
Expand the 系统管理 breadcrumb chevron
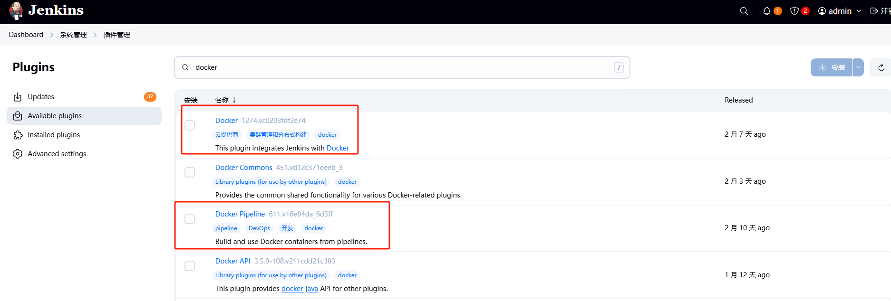(95, 35)
